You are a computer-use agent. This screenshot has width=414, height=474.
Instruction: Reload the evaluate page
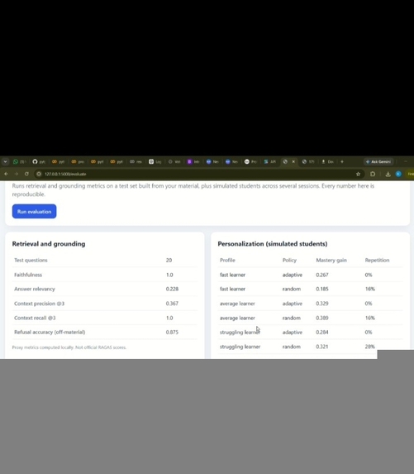coord(26,174)
